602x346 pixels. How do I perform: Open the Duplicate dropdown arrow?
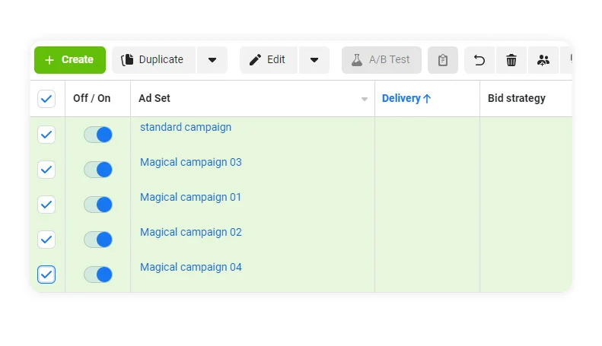[x=212, y=60]
